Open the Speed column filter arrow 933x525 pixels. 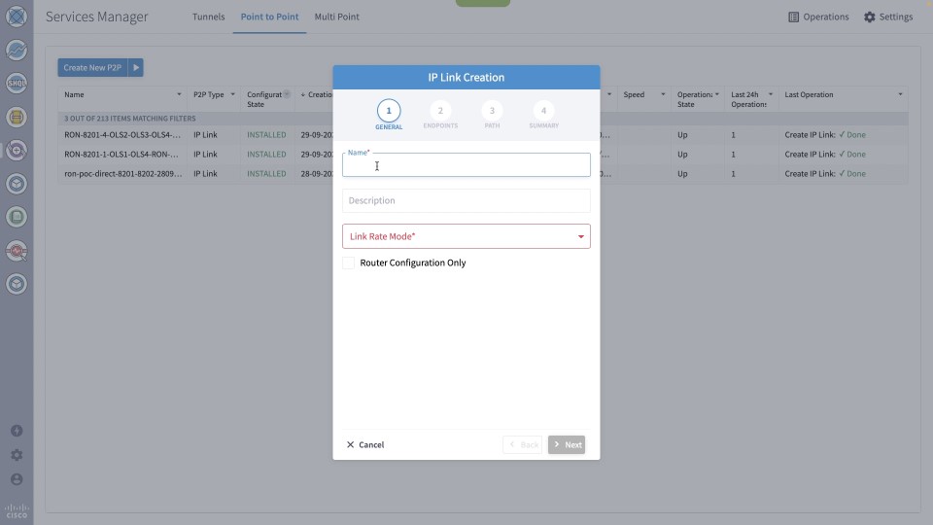(663, 94)
